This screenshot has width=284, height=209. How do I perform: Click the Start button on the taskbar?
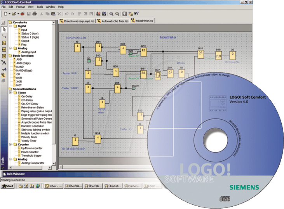point(8,186)
